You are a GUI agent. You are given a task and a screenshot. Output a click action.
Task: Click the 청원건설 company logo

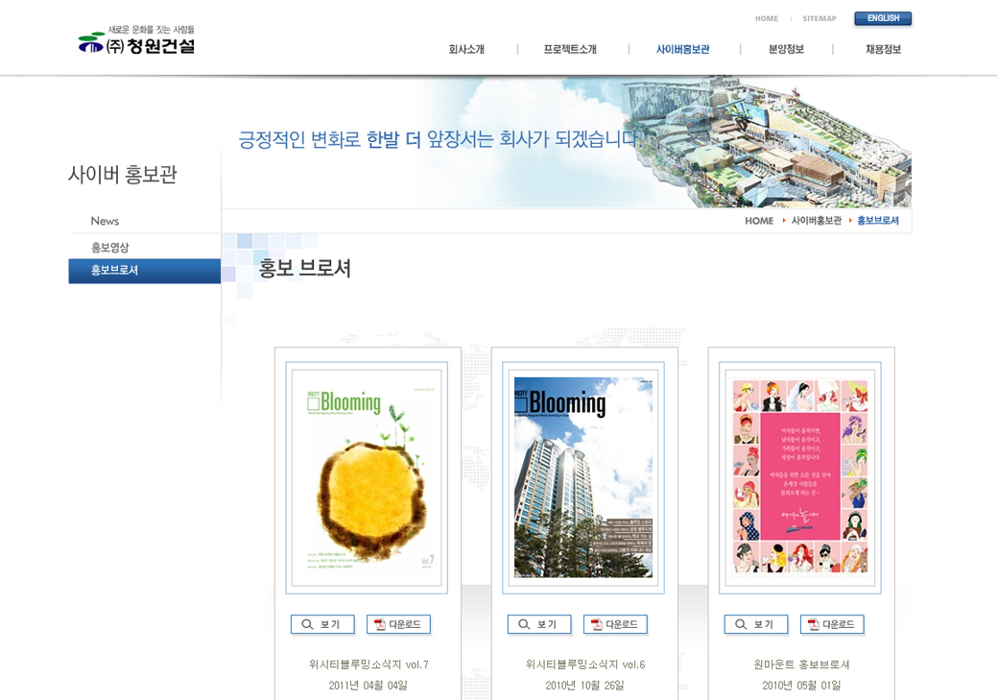pyautogui.click(x=136, y=41)
